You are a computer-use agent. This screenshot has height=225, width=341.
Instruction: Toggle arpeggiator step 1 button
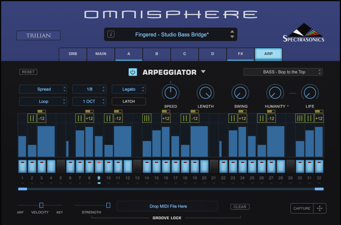click(23, 166)
